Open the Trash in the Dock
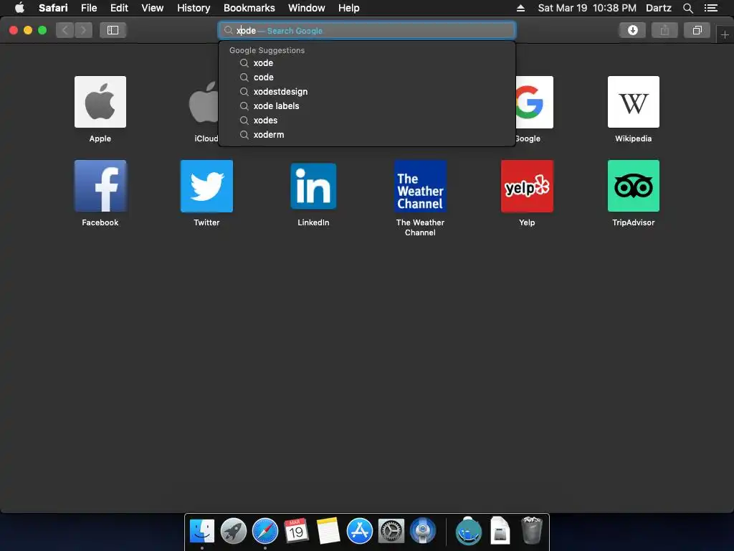The height and width of the screenshot is (551, 734). [x=531, y=531]
